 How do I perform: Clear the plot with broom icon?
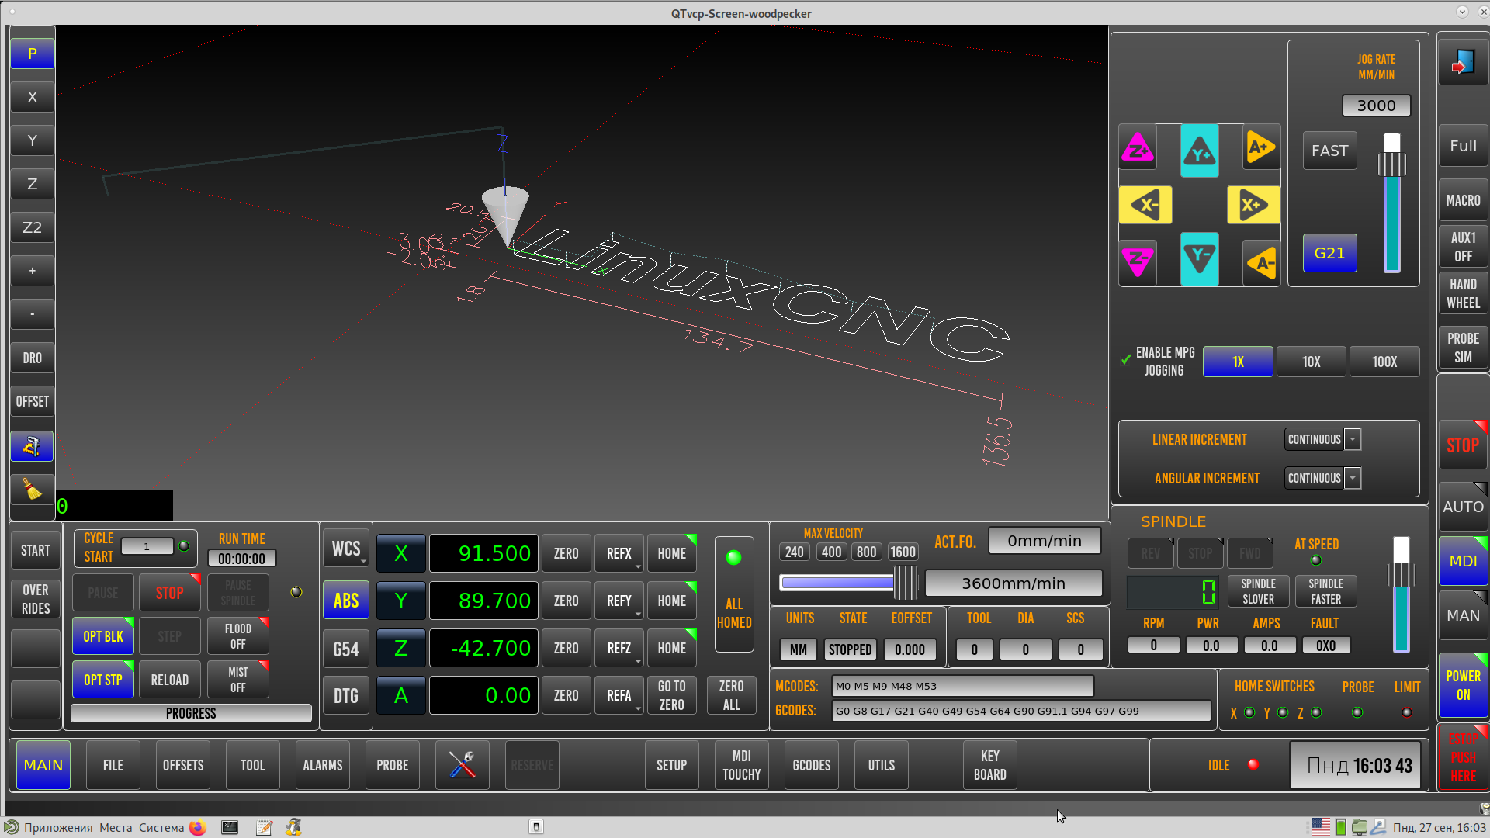(33, 490)
